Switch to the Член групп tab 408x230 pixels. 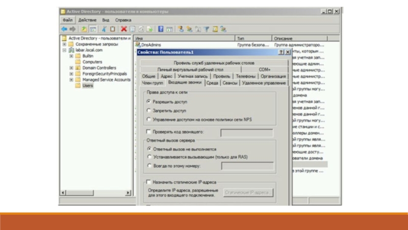[x=152, y=83]
